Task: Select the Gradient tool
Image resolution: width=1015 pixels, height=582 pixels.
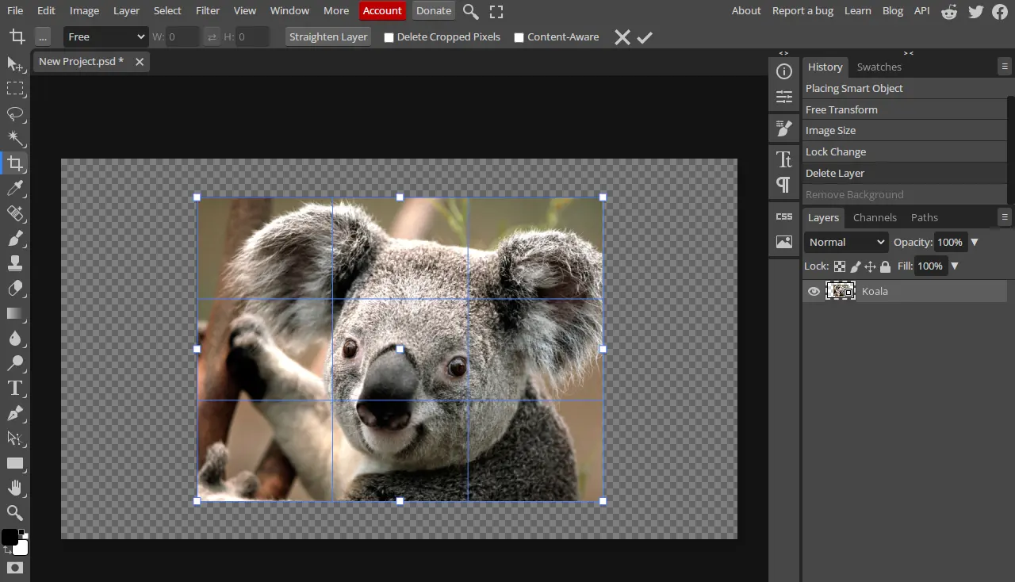Action: [15, 313]
